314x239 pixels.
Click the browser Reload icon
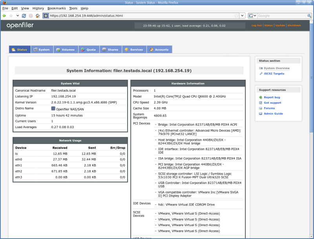(24, 16)
